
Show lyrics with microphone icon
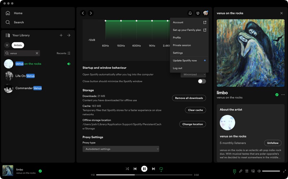[240, 171]
